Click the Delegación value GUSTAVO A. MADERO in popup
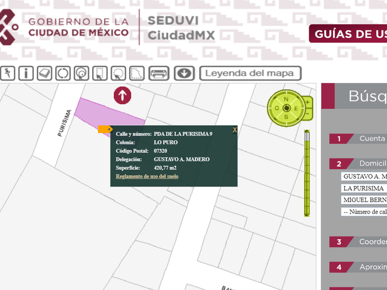 pos(182,159)
